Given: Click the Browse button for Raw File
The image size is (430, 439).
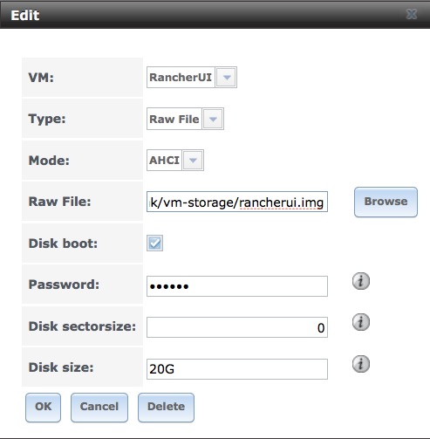Looking at the screenshot, I should pos(386,202).
